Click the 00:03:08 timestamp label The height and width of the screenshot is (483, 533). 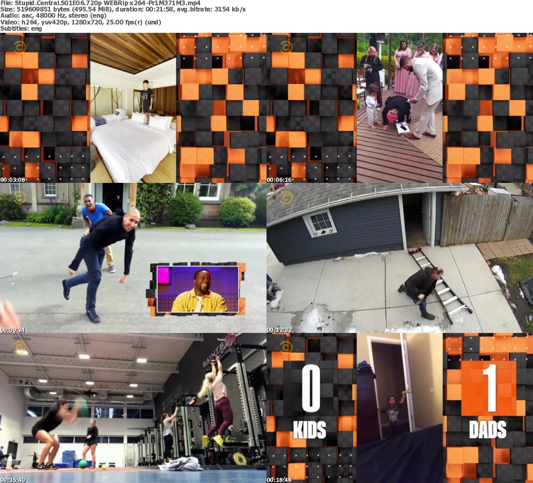(13, 180)
